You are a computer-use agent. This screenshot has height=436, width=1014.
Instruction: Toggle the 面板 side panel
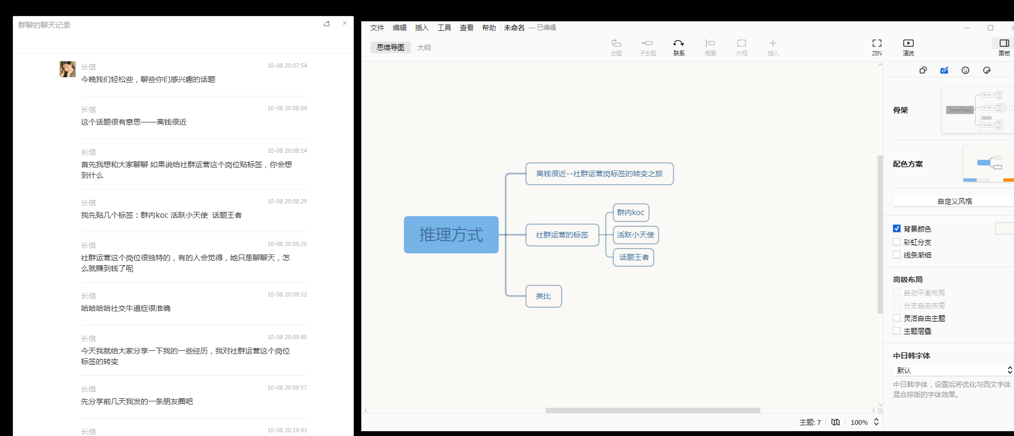[1004, 47]
